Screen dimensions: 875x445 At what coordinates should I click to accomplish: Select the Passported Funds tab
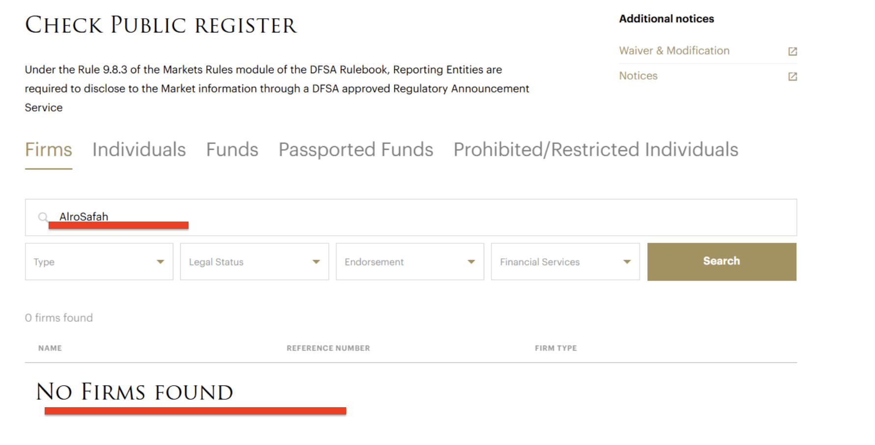[x=356, y=149]
